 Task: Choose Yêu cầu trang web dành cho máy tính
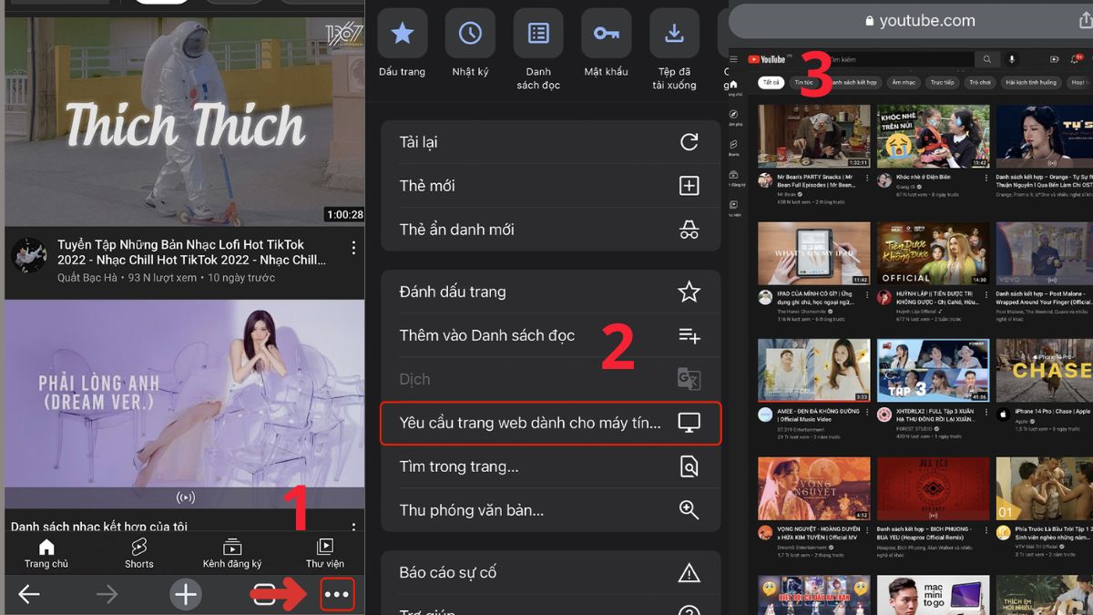pos(550,423)
